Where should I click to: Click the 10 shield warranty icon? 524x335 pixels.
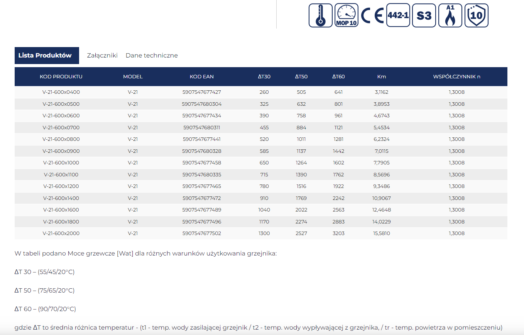coord(476,15)
